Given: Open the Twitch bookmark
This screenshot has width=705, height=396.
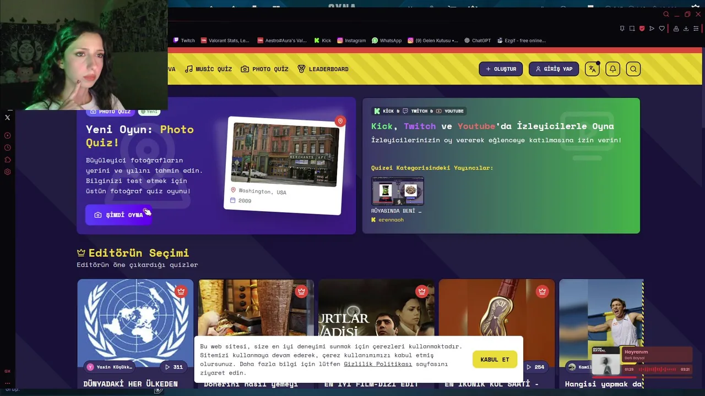Looking at the screenshot, I should tap(184, 40).
